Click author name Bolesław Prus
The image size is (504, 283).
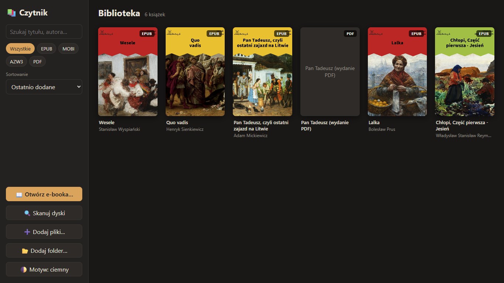click(382, 129)
